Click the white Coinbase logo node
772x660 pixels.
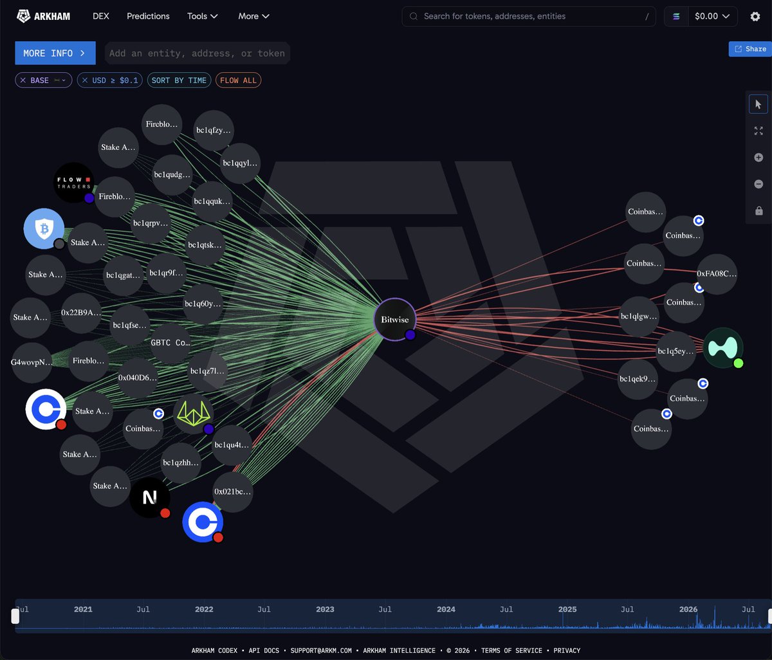pyautogui.click(x=46, y=409)
